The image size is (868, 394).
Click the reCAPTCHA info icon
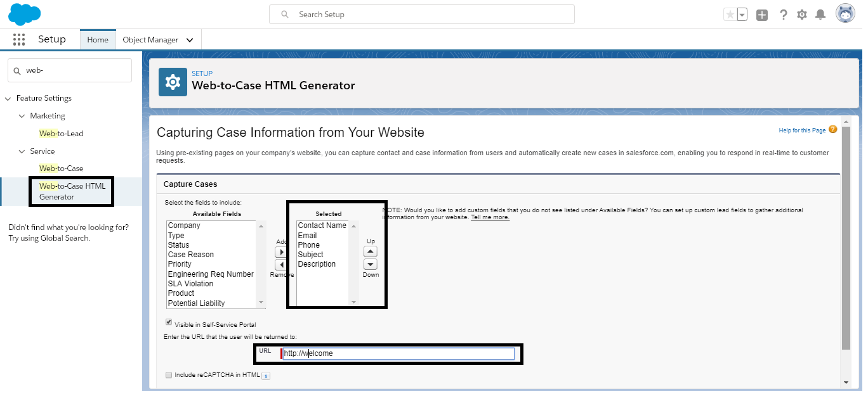point(266,376)
